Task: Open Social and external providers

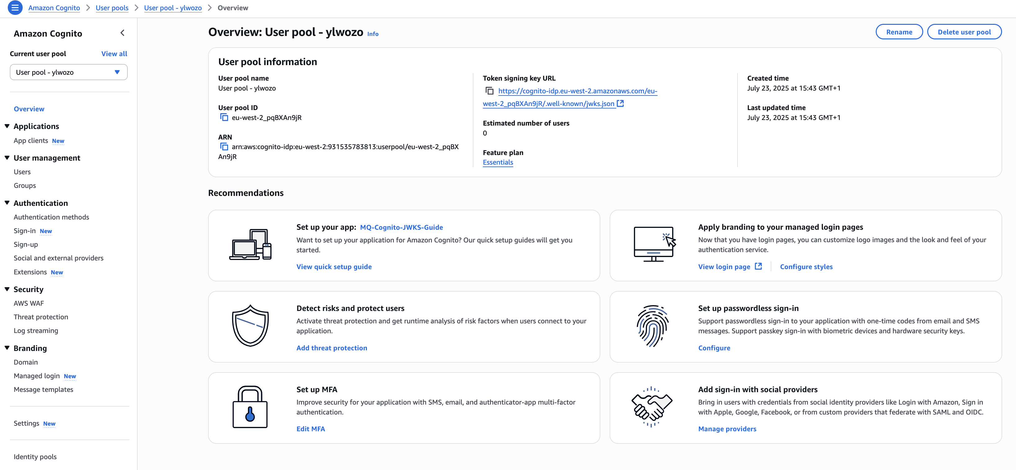Action: [58, 258]
